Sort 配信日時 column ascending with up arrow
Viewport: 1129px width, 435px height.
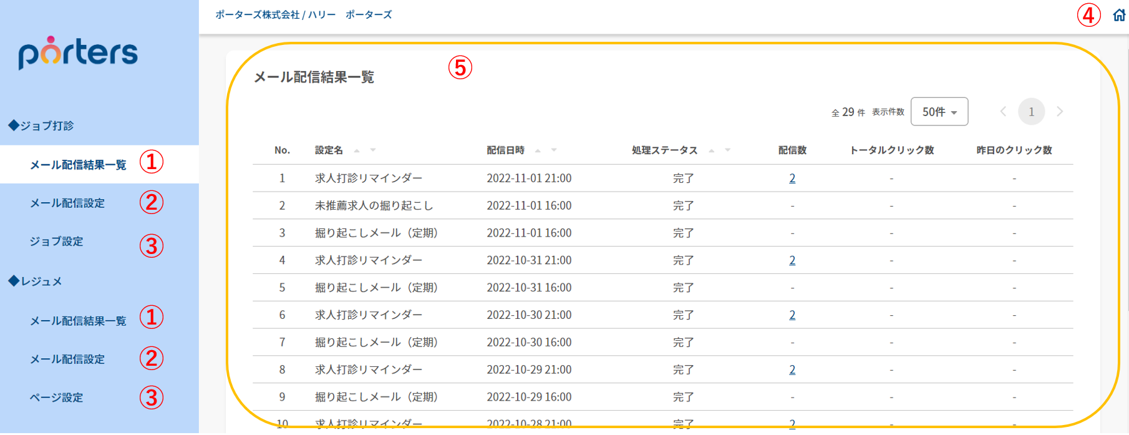coord(538,150)
